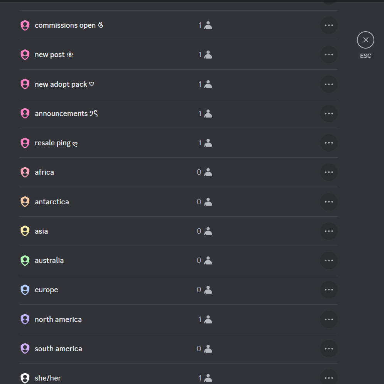Viewport: 384px width, 384px height.
Task: Click the orange shield icon beside antarctica
Action: tap(25, 202)
